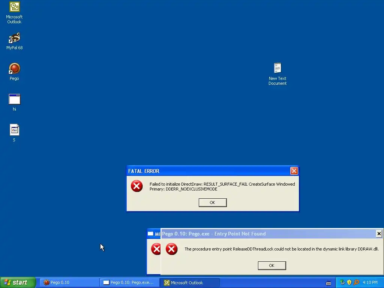Click the DDRAW.dll error message text
The width and height of the screenshot is (384, 288).
pyautogui.click(x=281, y=249)
